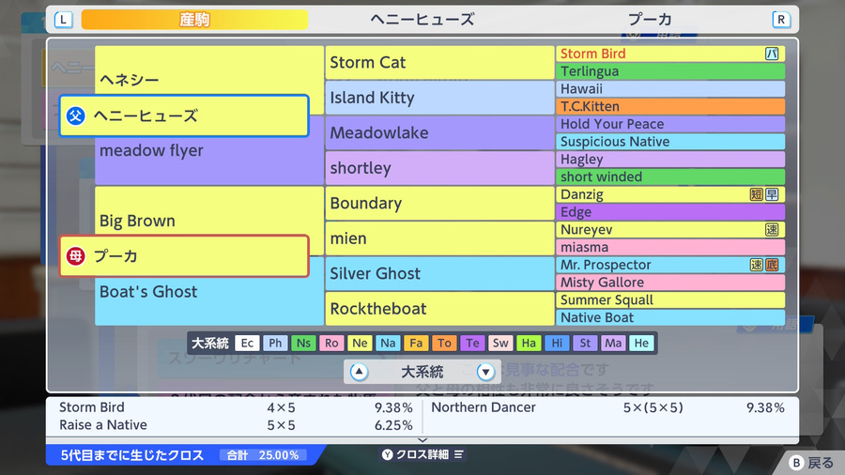Screen dimensions: 845x475
Task: Choose the Ma lineage legend chip
Action: pyautogui.click(x=613, y=343)
